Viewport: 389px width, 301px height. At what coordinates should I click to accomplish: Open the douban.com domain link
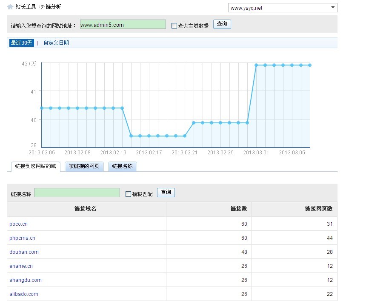[24, 252]
